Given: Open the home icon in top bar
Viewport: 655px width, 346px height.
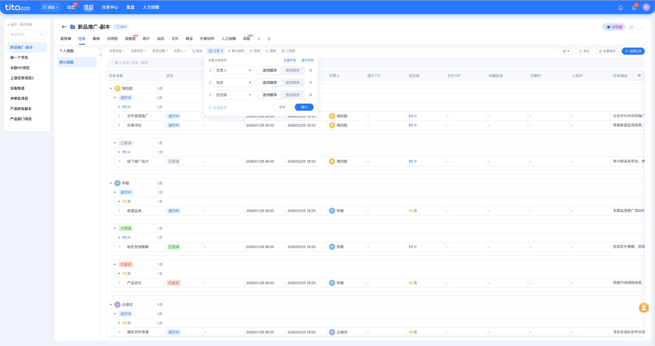Looking at the screenshot, I should (620, 8).
